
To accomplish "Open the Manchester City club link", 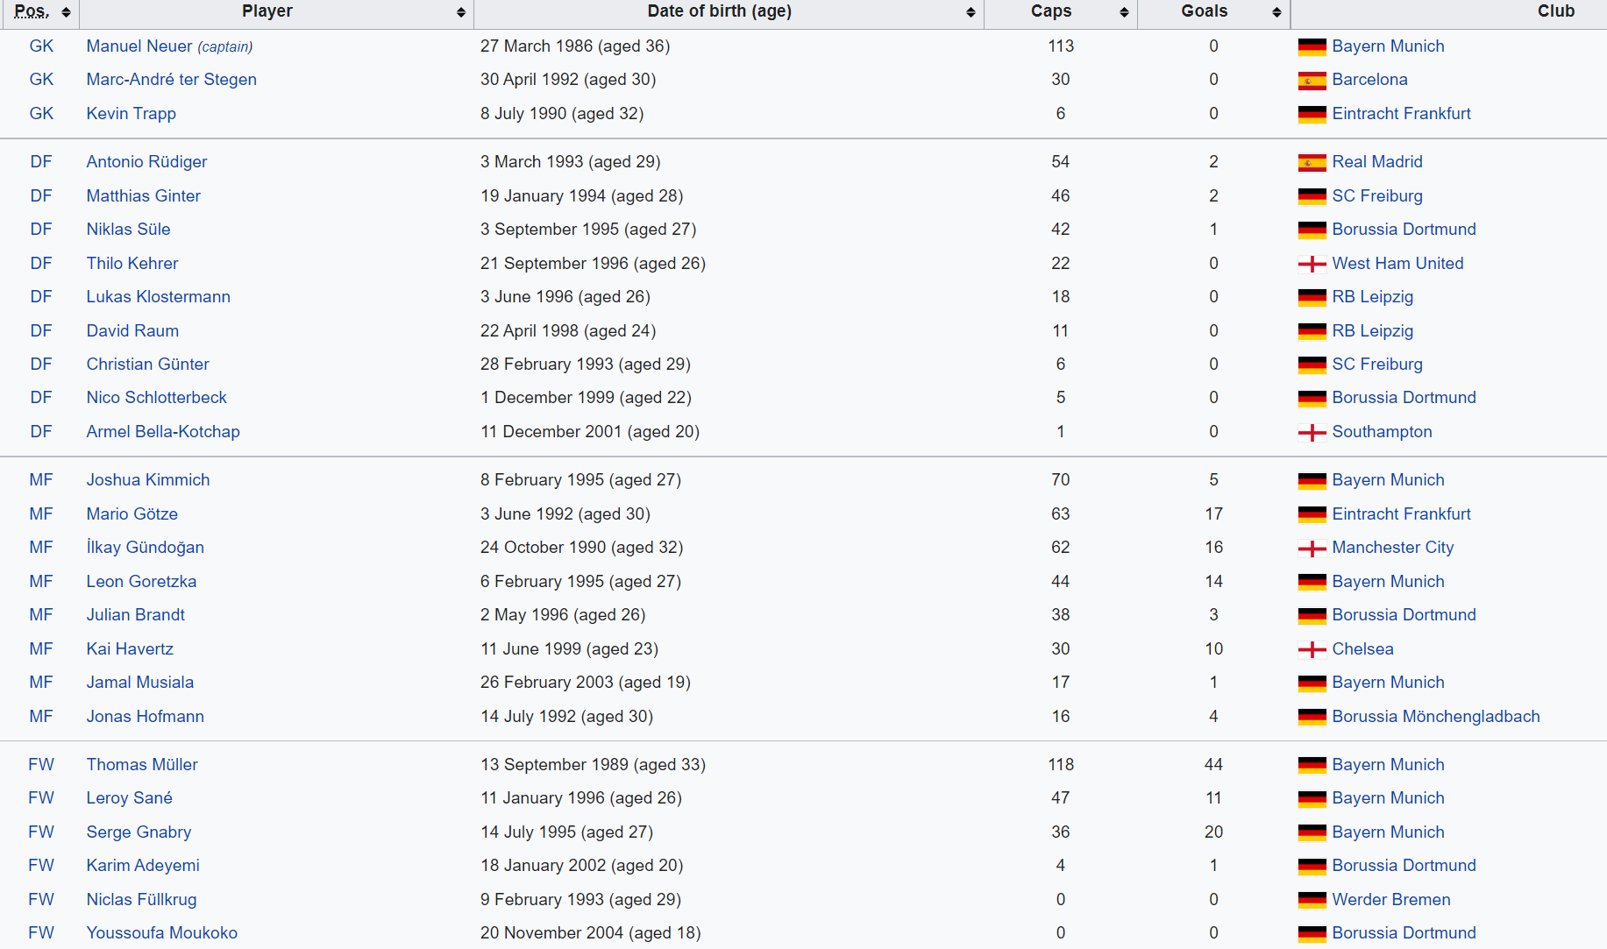I will point(1392,548).
